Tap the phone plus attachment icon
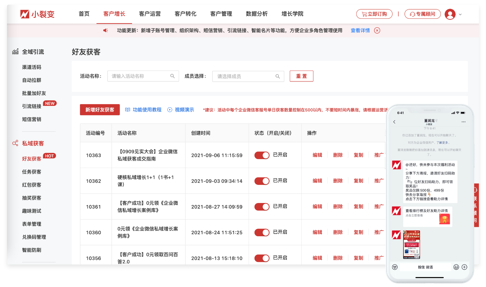The image size is (486, 287). tap(464, 267)
